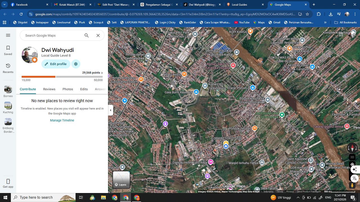The width and height of the screenshot is (360, 202).
Task: Expand the 29,568 points breakdown chevron
Action: [x=102, y=73]
